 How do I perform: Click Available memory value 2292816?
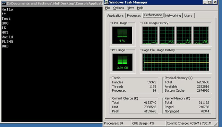[203, 87]
